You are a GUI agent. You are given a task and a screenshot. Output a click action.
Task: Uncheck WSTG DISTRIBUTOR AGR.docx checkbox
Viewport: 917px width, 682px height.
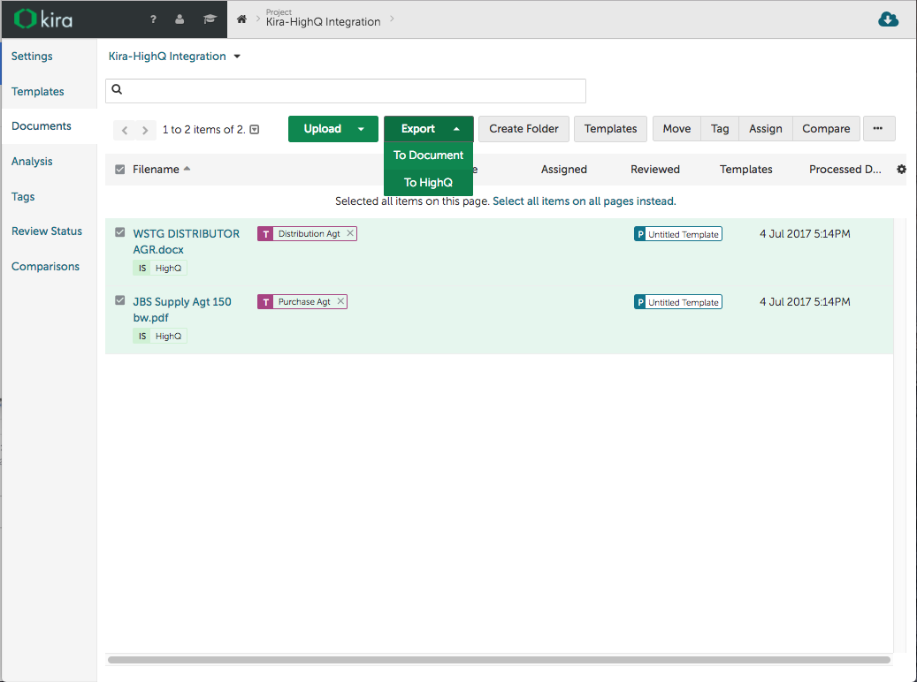coord(120,232)
